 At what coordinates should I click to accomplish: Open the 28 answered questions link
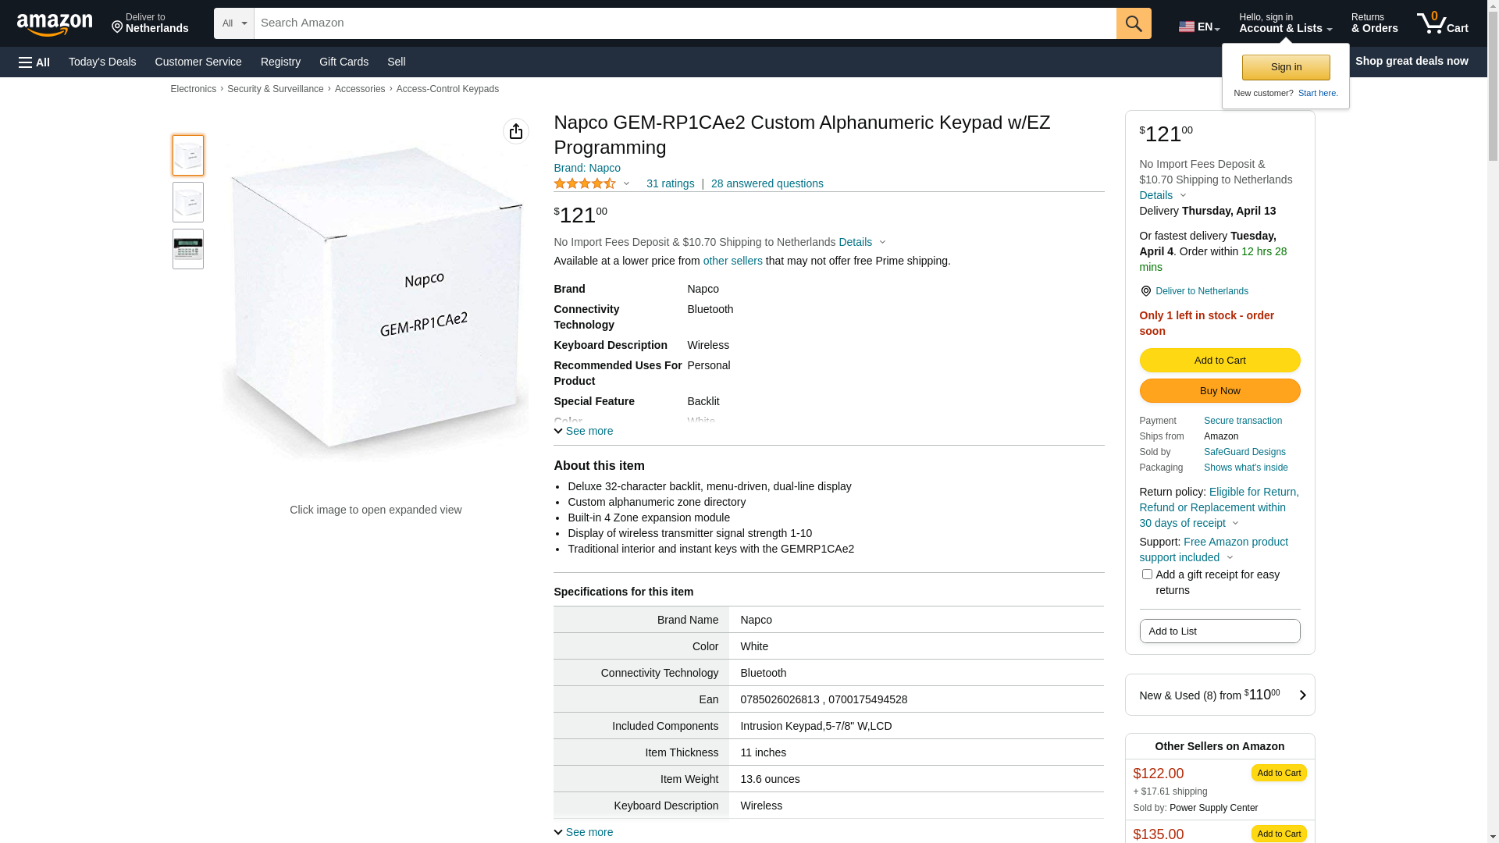(x=767, y=183)
